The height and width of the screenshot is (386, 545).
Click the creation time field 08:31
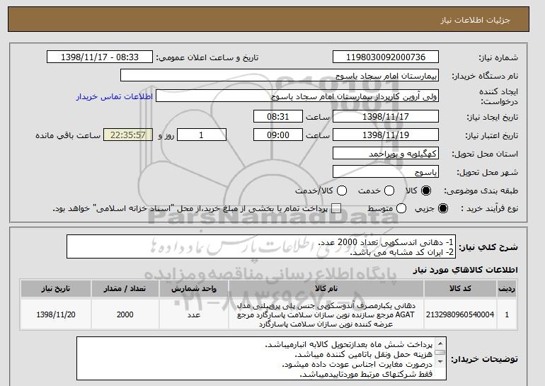pos(278,116)
